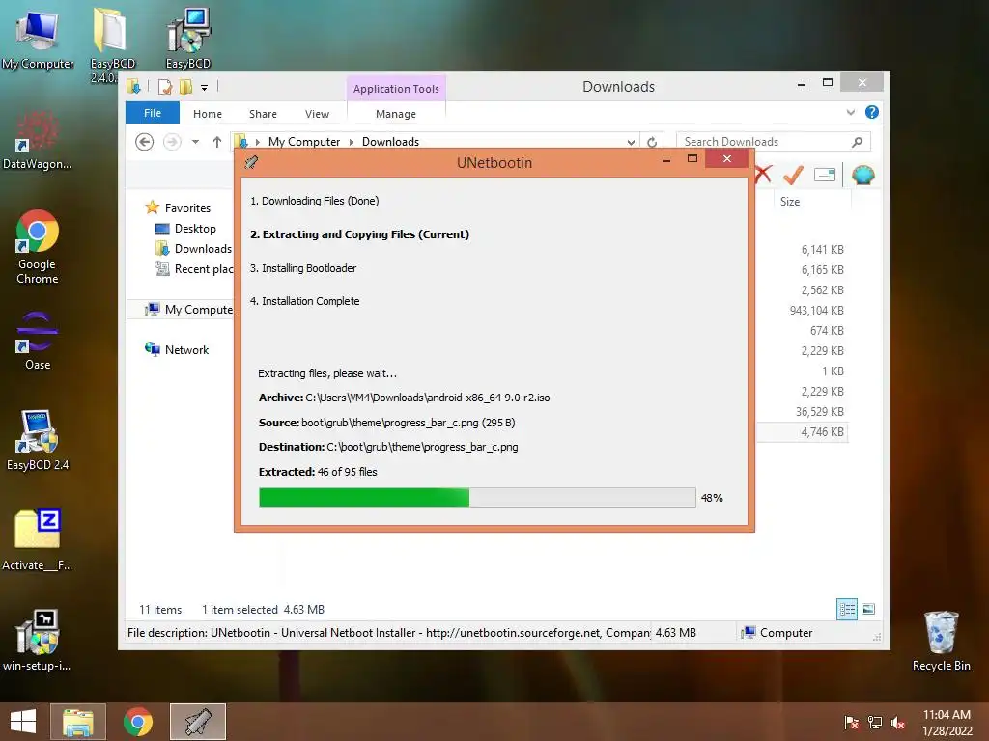989x741 pixels.
Task: Expand My Computer breadcrumb arrow
Action: [x=352, y=142]
